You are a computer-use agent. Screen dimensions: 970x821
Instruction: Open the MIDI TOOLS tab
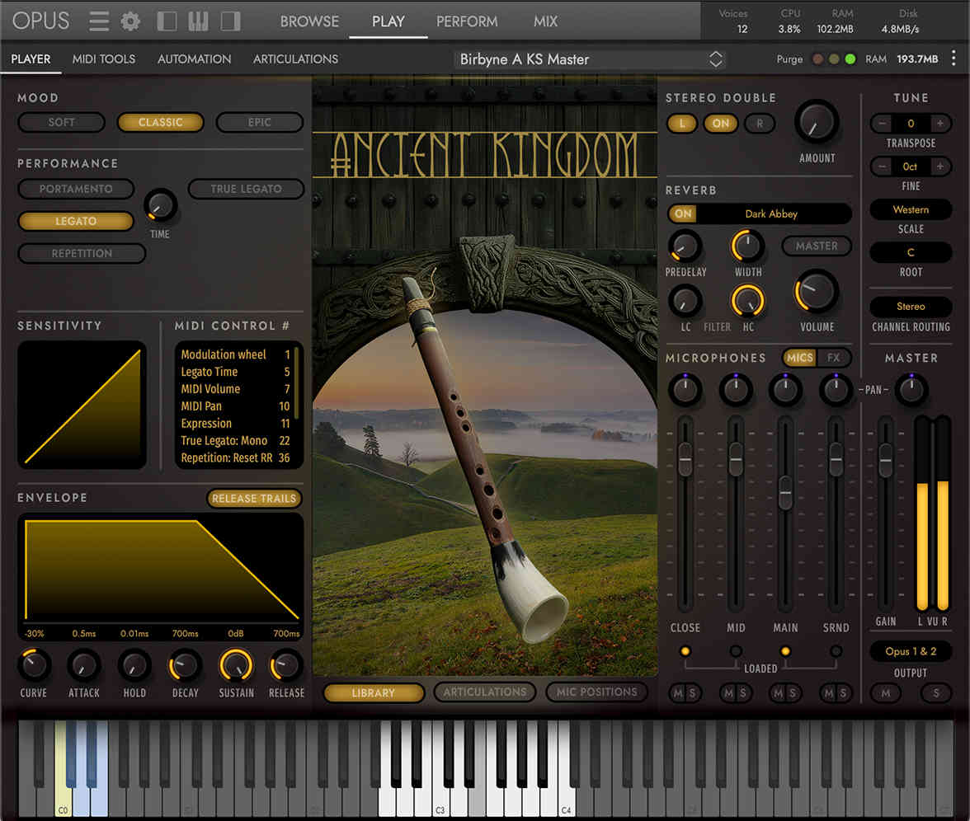[x=104, y=59]
